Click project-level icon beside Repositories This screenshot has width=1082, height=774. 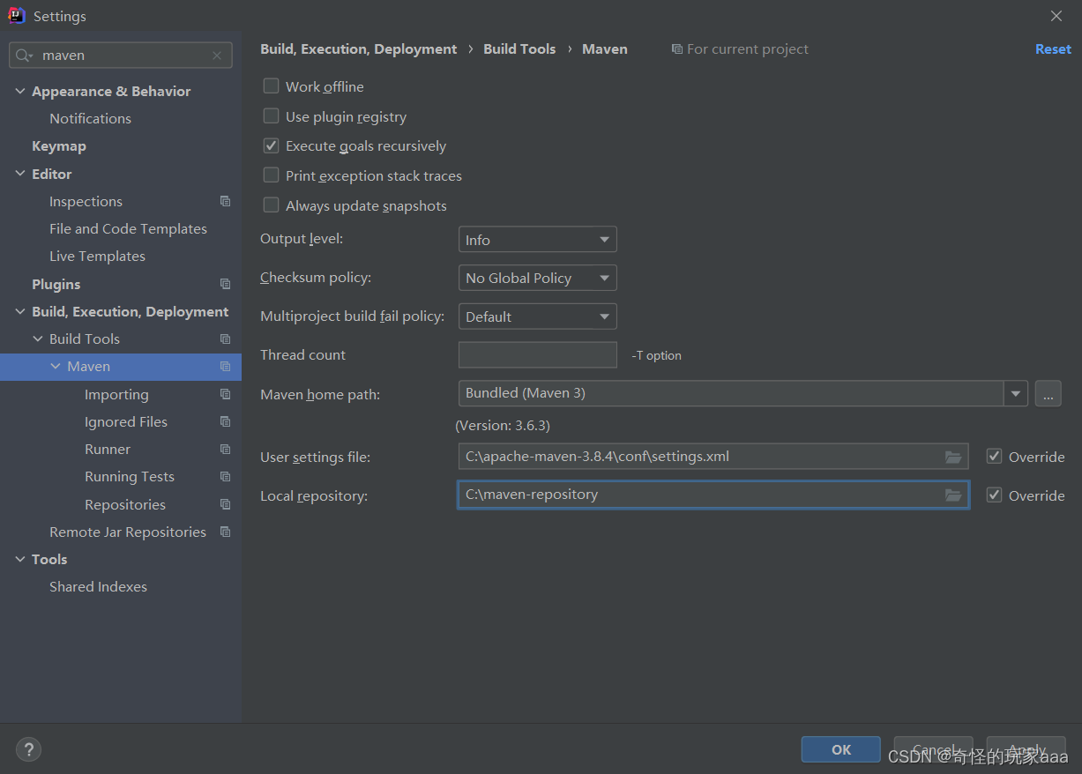(x=226, y=504)
